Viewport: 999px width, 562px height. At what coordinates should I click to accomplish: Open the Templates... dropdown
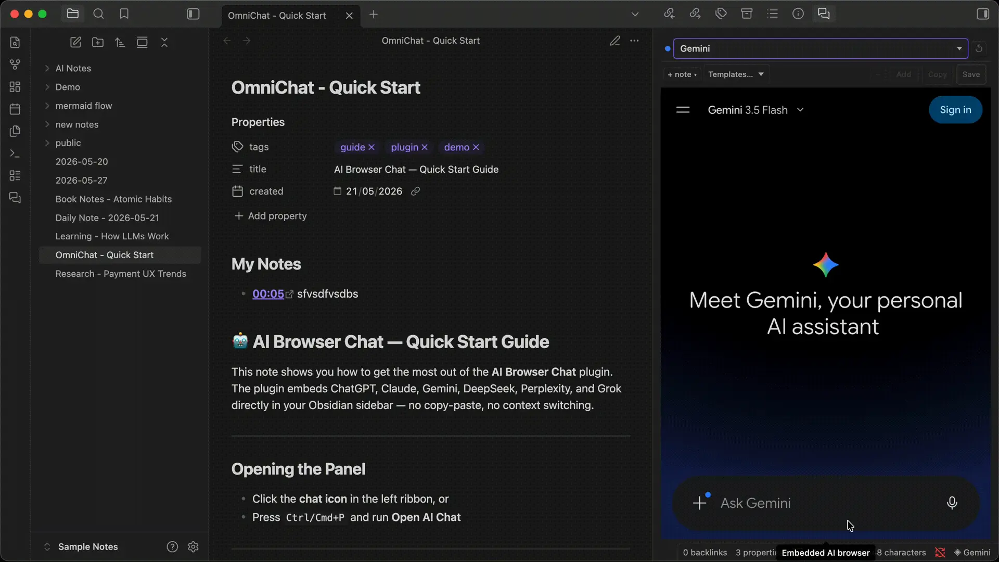click(x=736, y=74)
